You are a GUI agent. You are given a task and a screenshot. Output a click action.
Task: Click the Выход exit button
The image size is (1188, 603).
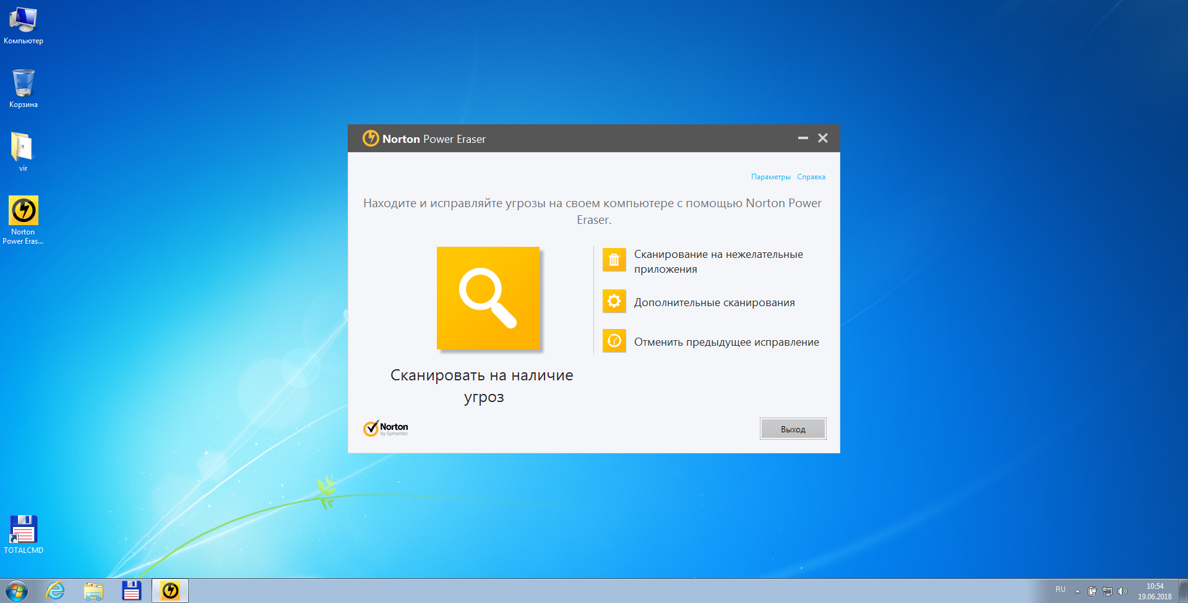pyautogui.click(x=793, y=429)
